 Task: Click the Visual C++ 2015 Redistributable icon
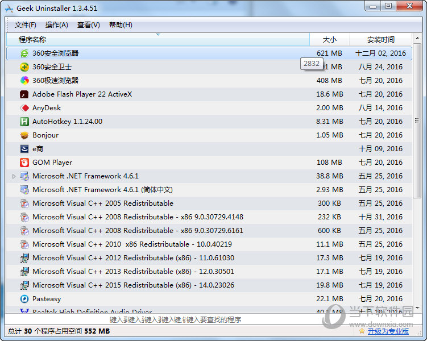point(24,285)
